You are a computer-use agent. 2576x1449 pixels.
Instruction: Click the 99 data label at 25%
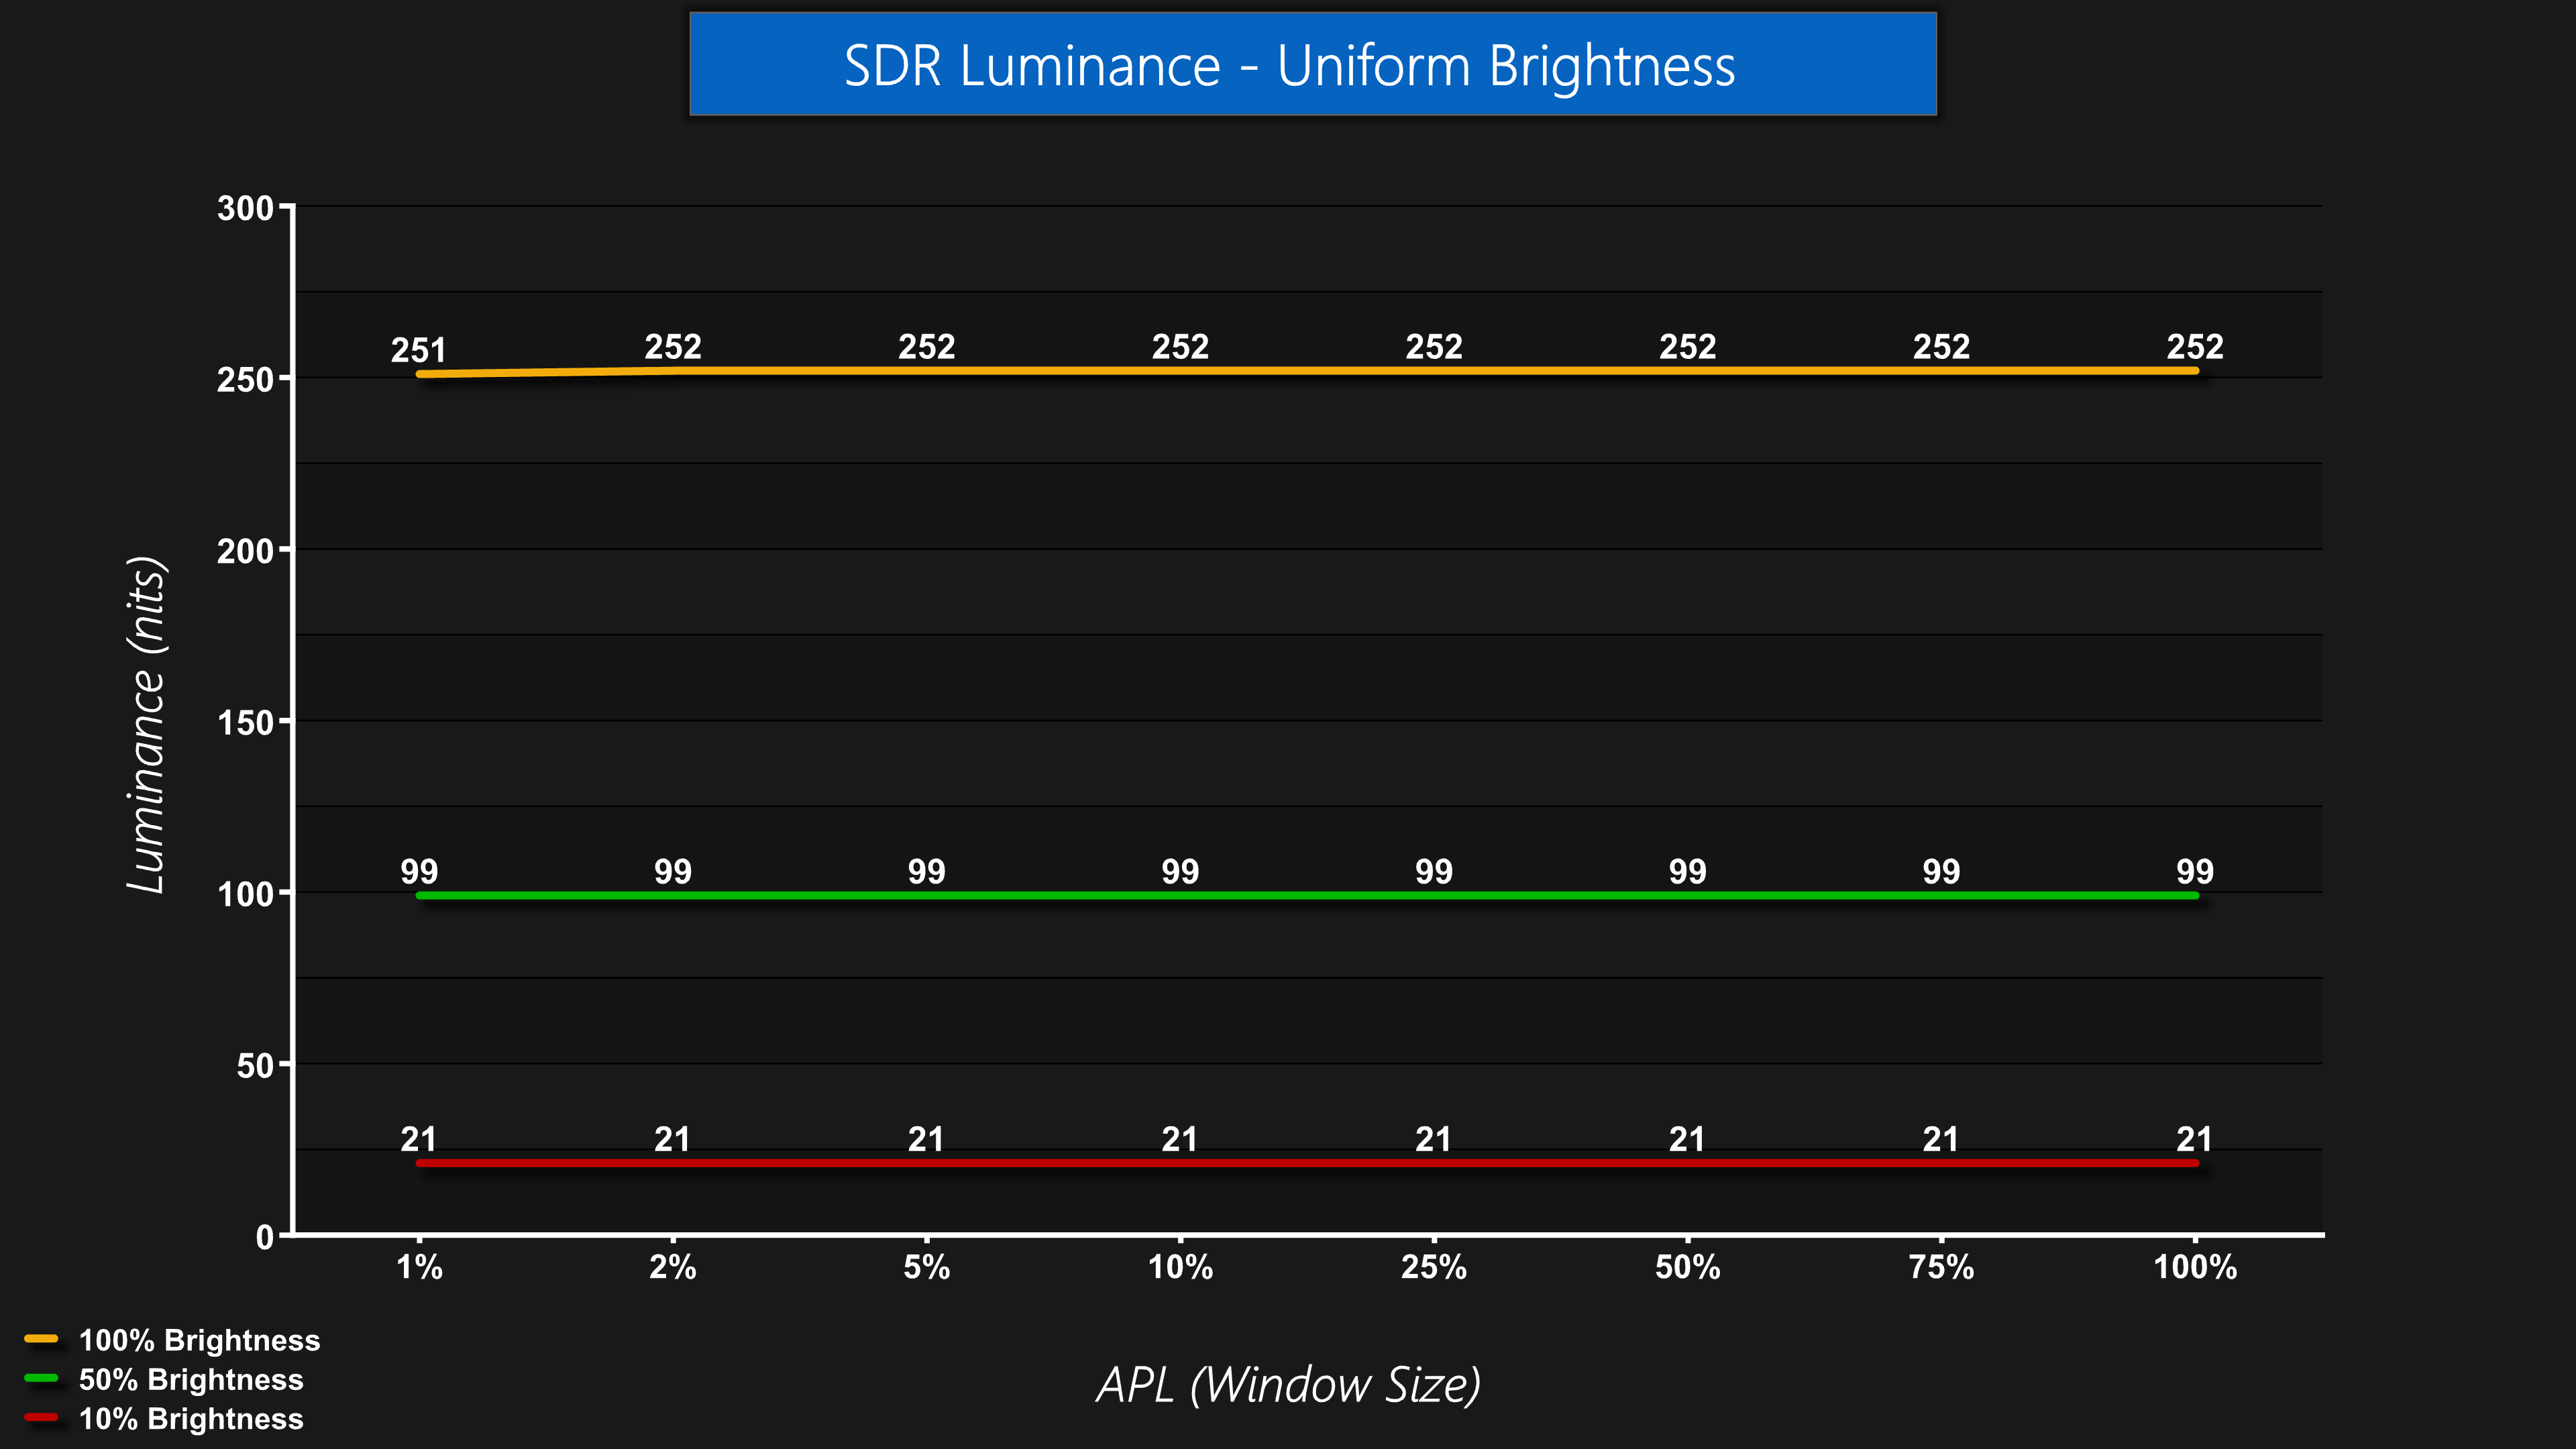1433,871
